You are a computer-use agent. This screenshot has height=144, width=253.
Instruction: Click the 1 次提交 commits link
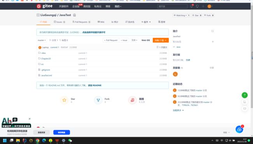pyautogui.click(x=162, y=47)
